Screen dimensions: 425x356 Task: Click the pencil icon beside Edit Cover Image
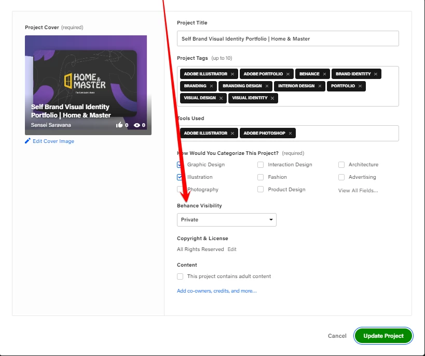28,141
